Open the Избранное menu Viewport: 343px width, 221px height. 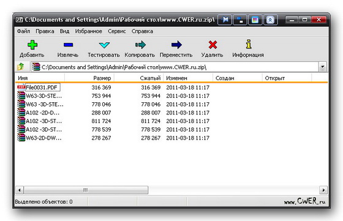pyautogui.click(x=89, y=31)
